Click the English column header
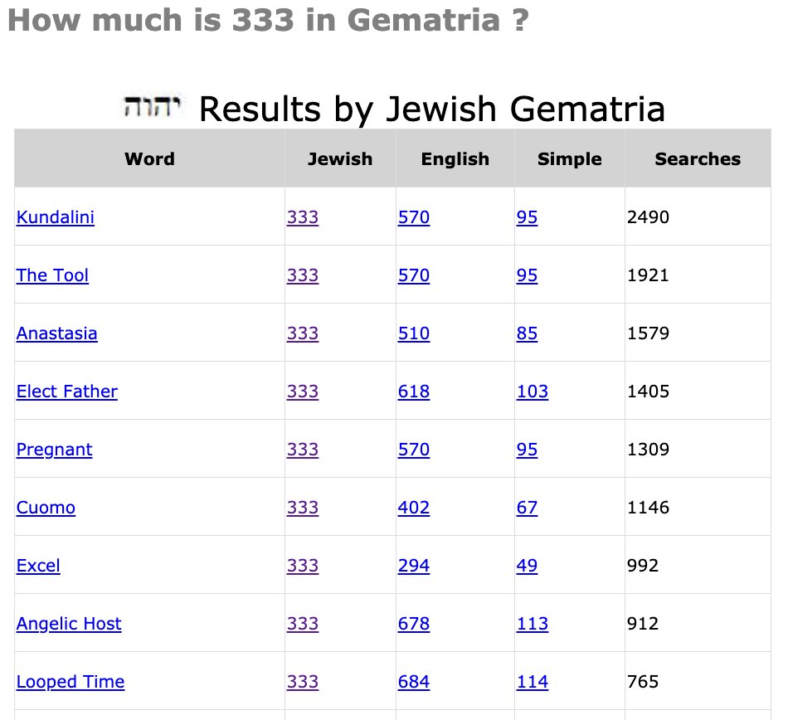The height and width of the screenshot is (720, 788). (455, 158)
